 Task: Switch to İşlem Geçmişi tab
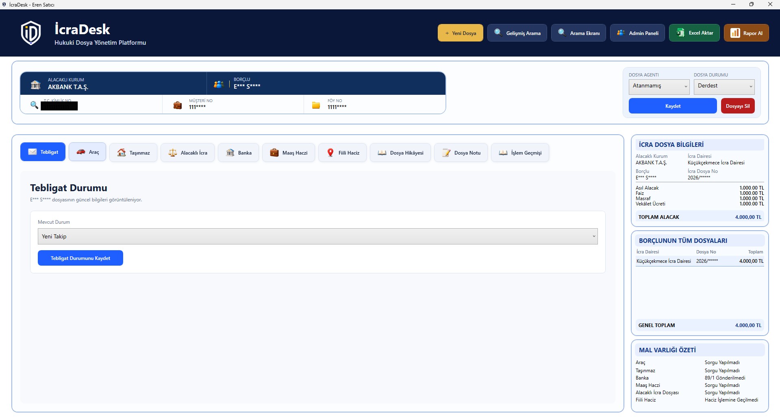(520, 153)
